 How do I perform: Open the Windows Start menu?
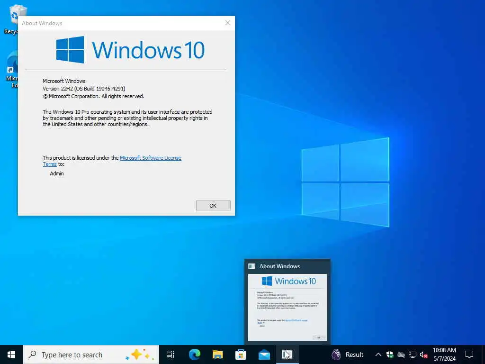tap(11, 355)
